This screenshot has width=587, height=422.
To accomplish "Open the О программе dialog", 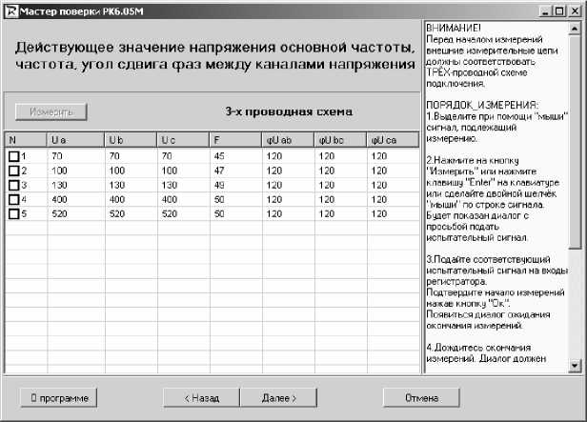I will (59, 398).
